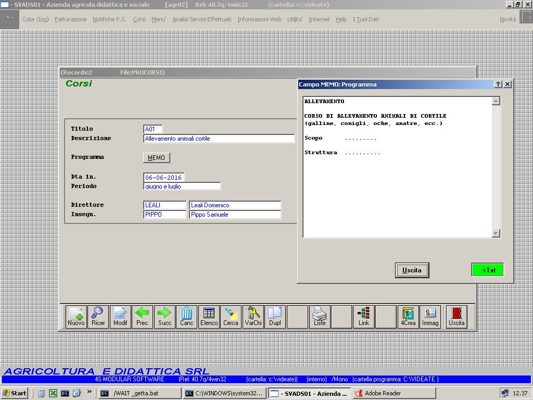The height and width of the screenshot is (400, 533).
Task: Click the memo scrollbar up arrow
Action: pyautogui.click(x=496, y=101)
